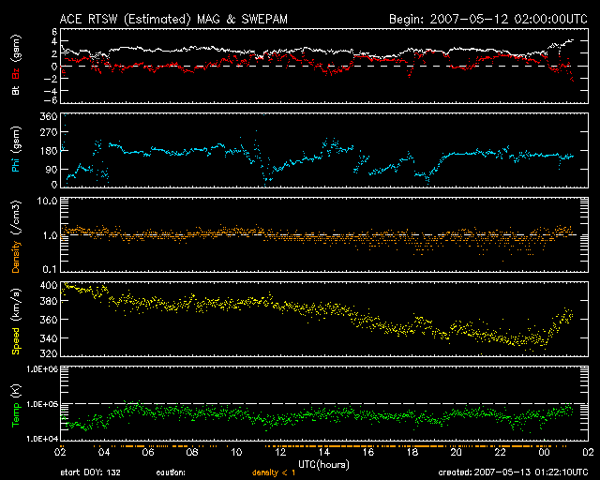This screenshot has width=600, height=480.
Task: Click the red 'Bz' axis label
Action: 15,73
